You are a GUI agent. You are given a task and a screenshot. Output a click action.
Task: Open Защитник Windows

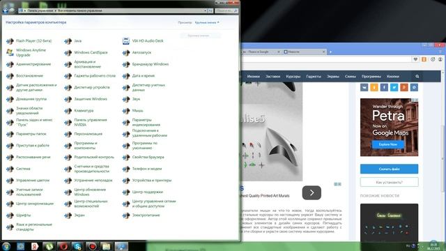pyautogui.click(x=86, y=99)
